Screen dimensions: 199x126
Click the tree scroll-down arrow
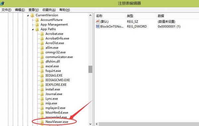pyautogui.click(x=90, y=124)
